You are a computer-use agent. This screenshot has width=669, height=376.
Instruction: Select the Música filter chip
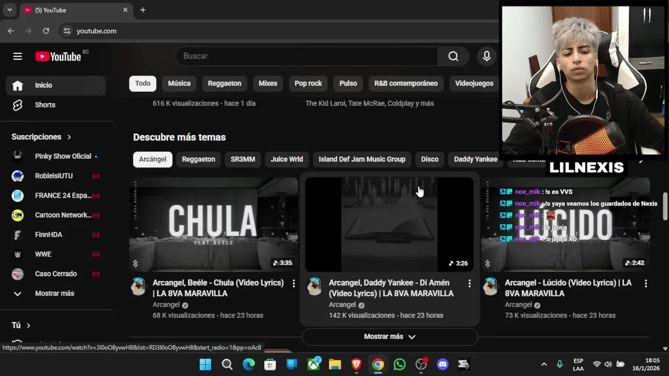click(x=179, y=84)
